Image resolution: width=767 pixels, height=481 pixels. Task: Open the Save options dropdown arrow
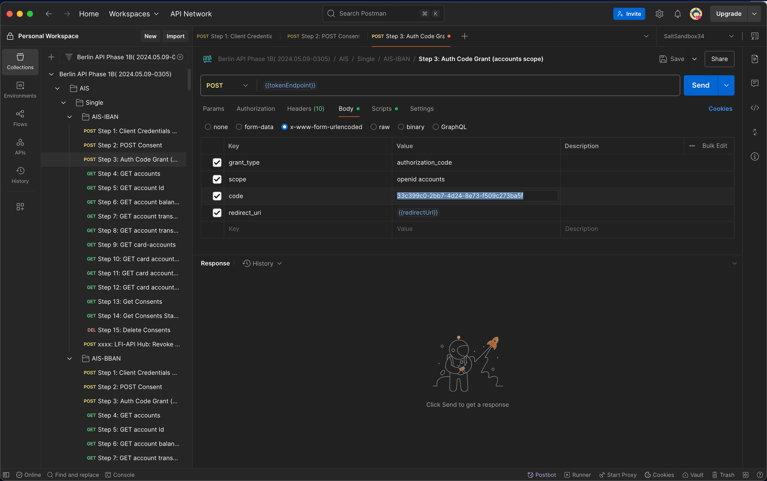click(x=694, y=59)
